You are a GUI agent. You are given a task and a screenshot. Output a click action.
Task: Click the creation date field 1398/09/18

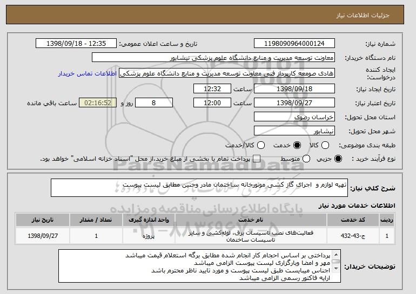(294, 88)
